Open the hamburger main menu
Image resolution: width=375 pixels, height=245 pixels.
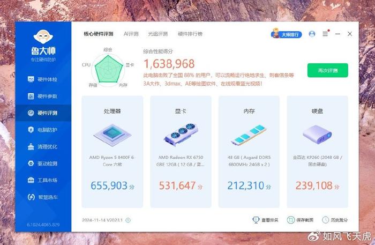325,34
